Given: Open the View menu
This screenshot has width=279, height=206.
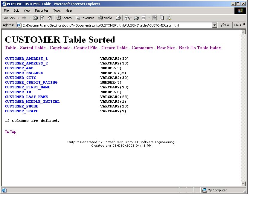Looking at the screenshot, I should tap(27, 10).
